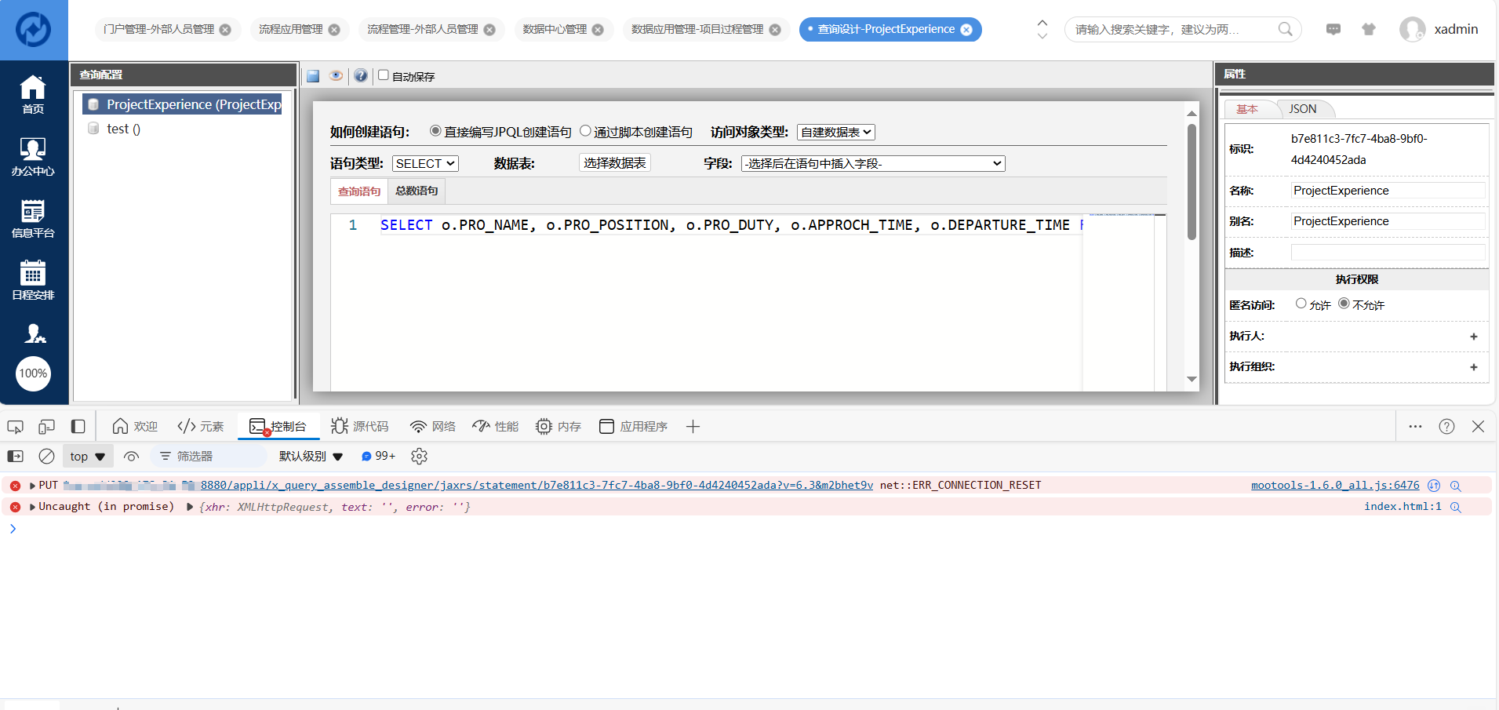Viewport: 1499px width, 710px height.
Task: Click the save query toolbar icon
Action: [x=313, y=76]
